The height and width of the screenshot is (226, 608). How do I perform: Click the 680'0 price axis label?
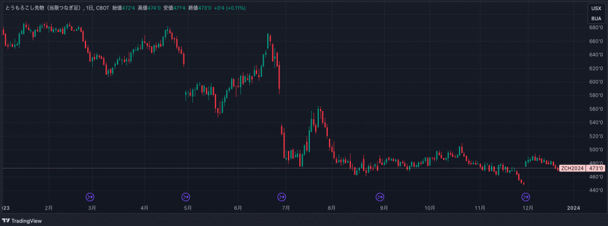pos(596,28)
